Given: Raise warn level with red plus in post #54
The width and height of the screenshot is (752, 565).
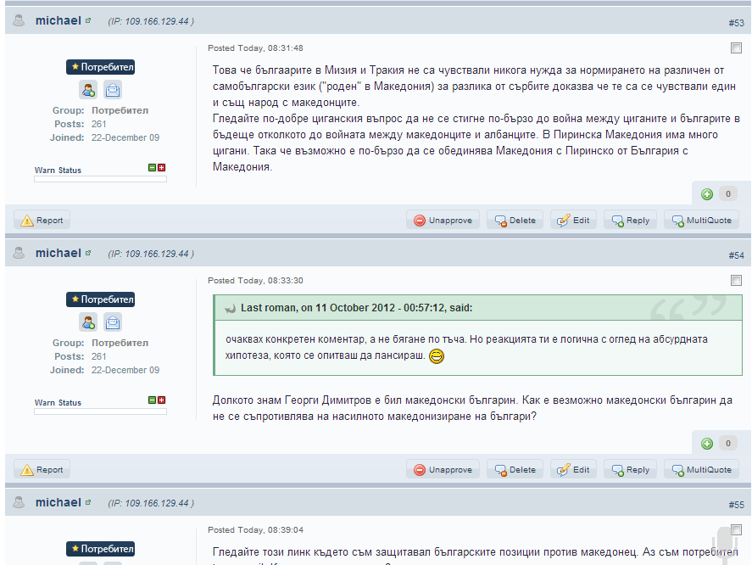Looking at the screenshot, I should pyautogui.click(x=162, y=400).
